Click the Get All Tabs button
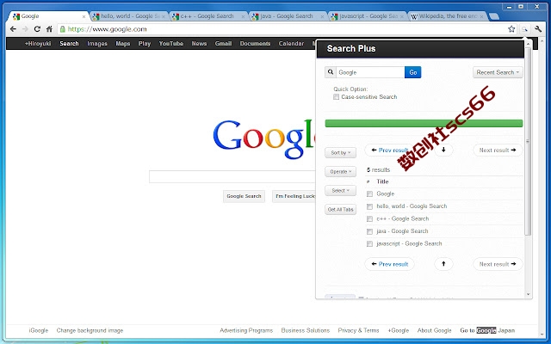This screenshot has height=344, width=551. (x=341, y=210)
